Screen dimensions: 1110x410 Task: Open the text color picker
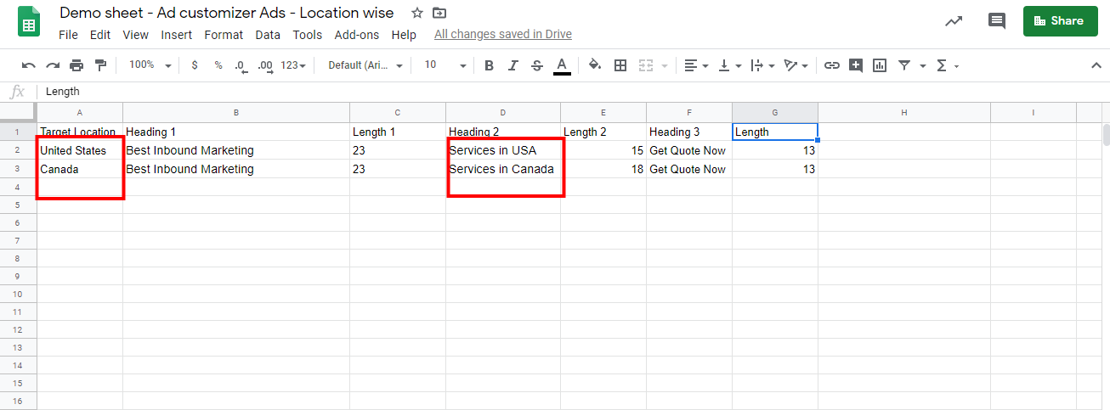click(562, 65)
